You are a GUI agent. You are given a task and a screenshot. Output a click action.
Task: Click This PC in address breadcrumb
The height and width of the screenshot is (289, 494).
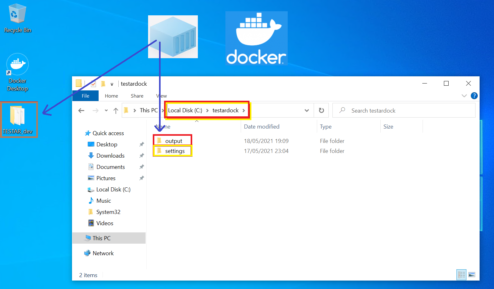[x=149, y=110]
